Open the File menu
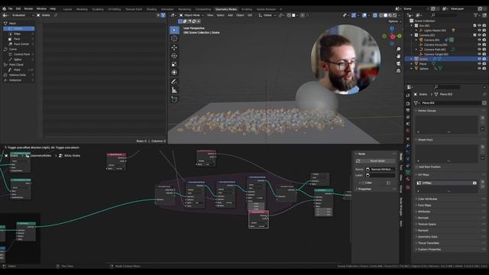489x275 pixels. (x=10, y=9)
